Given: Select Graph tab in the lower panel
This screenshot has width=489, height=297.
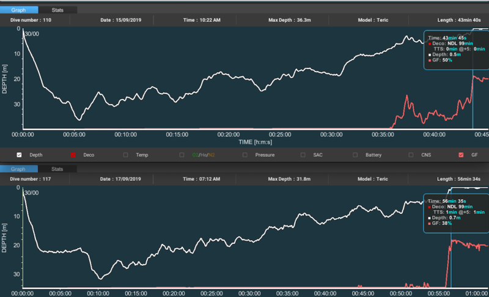Looking at the screenshot, I should (x=19, y=169).
